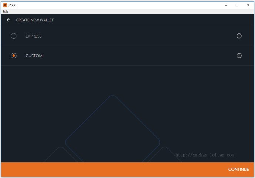The width and height of the screenshot is (255, 178).
Task: Go back using the left arrow icon
Action: 8,20
